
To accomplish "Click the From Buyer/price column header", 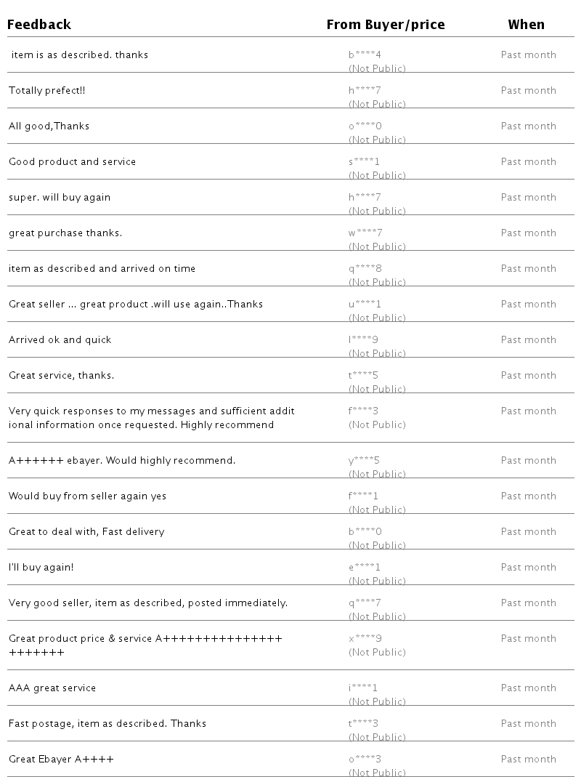I will (x=385, y=25).
